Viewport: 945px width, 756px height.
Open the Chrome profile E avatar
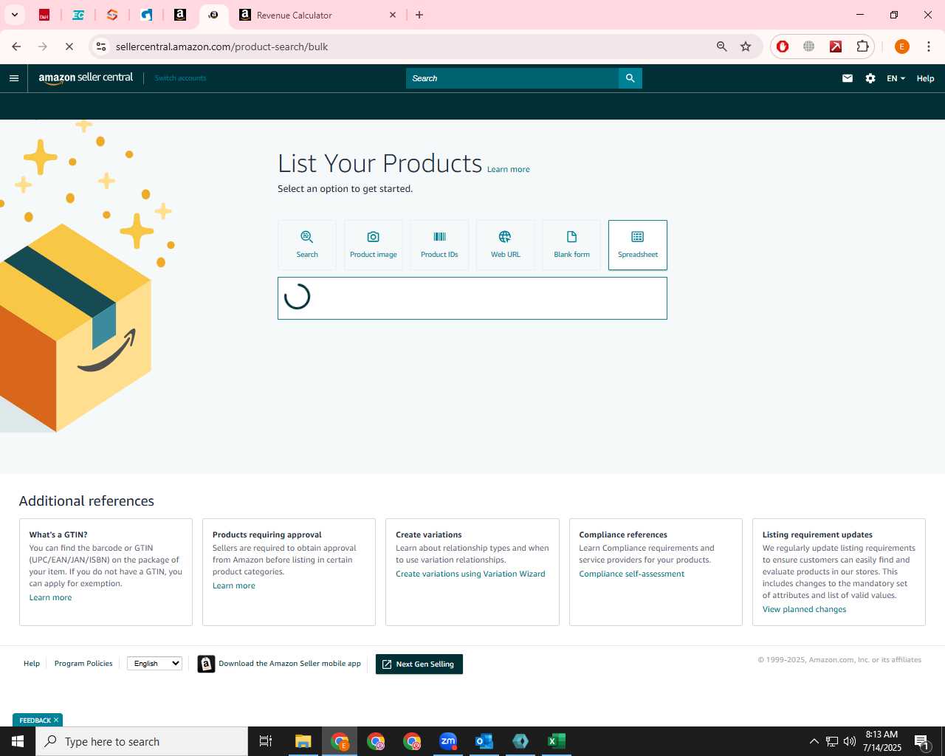click(901, 47)
